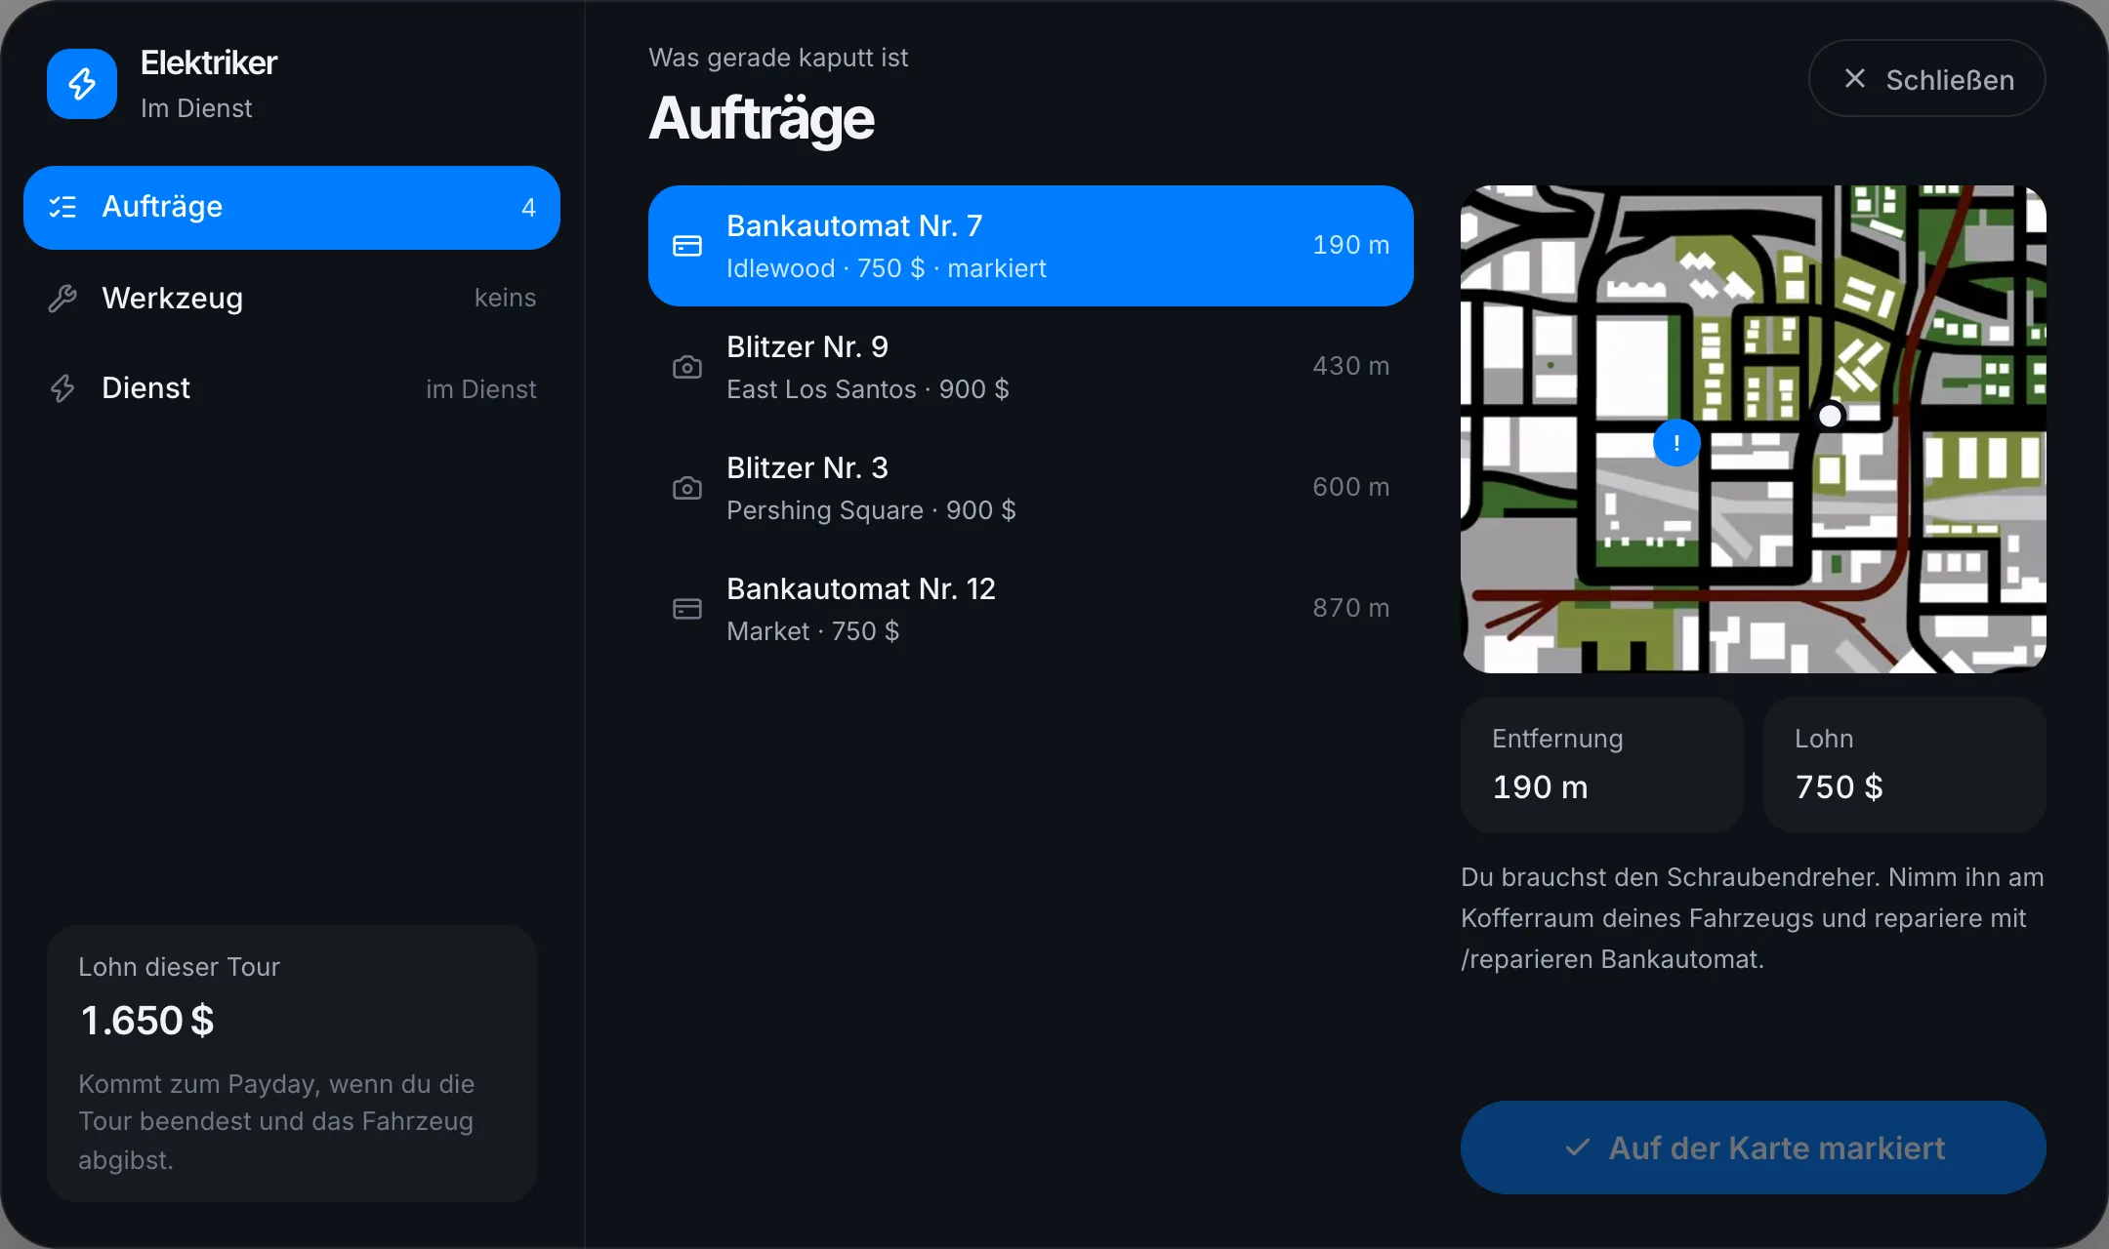Click the Lohn 750 $ info card

tap(1905, 765)
